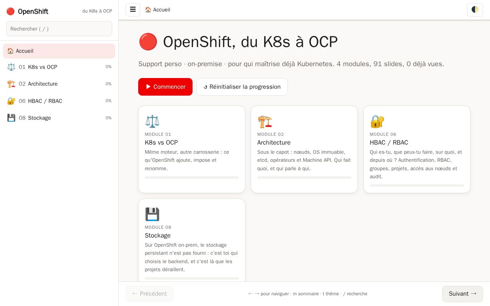Open the HBAC / RBAC module card title
Viewport: 490px width, 306px height.
tap(389, 143)
